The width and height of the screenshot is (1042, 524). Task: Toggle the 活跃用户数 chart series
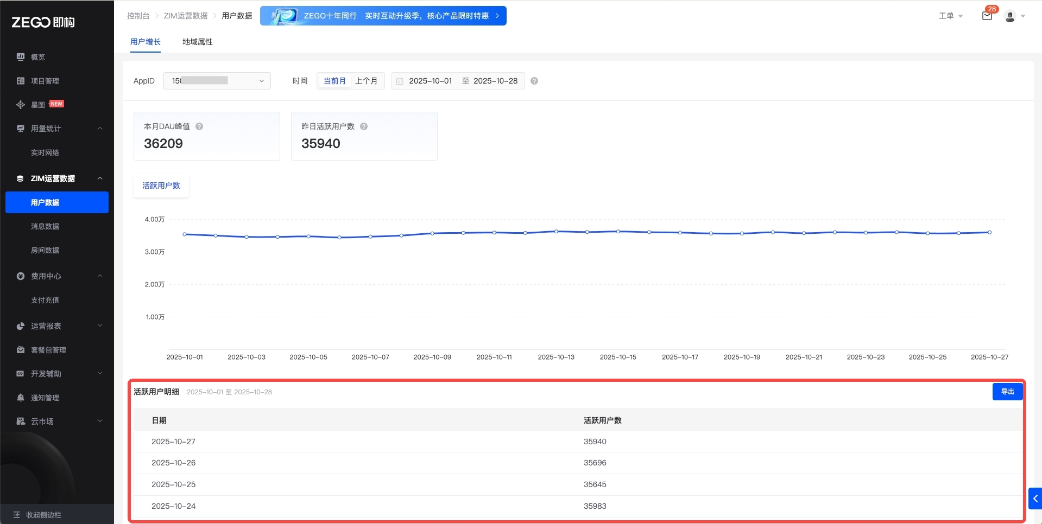pos(161,186)
